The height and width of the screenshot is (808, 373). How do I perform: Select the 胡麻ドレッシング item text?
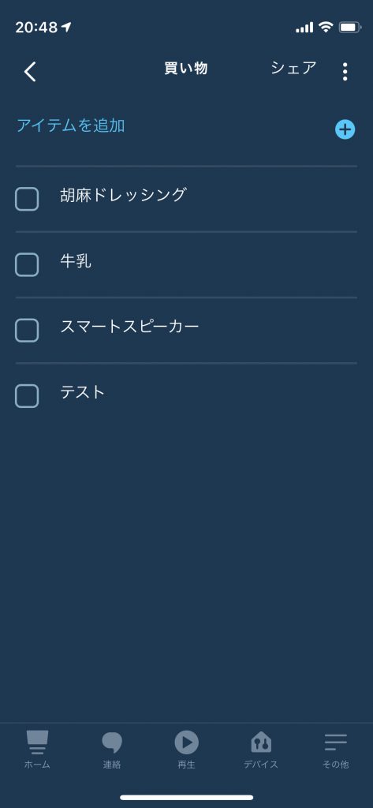click(123, 195)
